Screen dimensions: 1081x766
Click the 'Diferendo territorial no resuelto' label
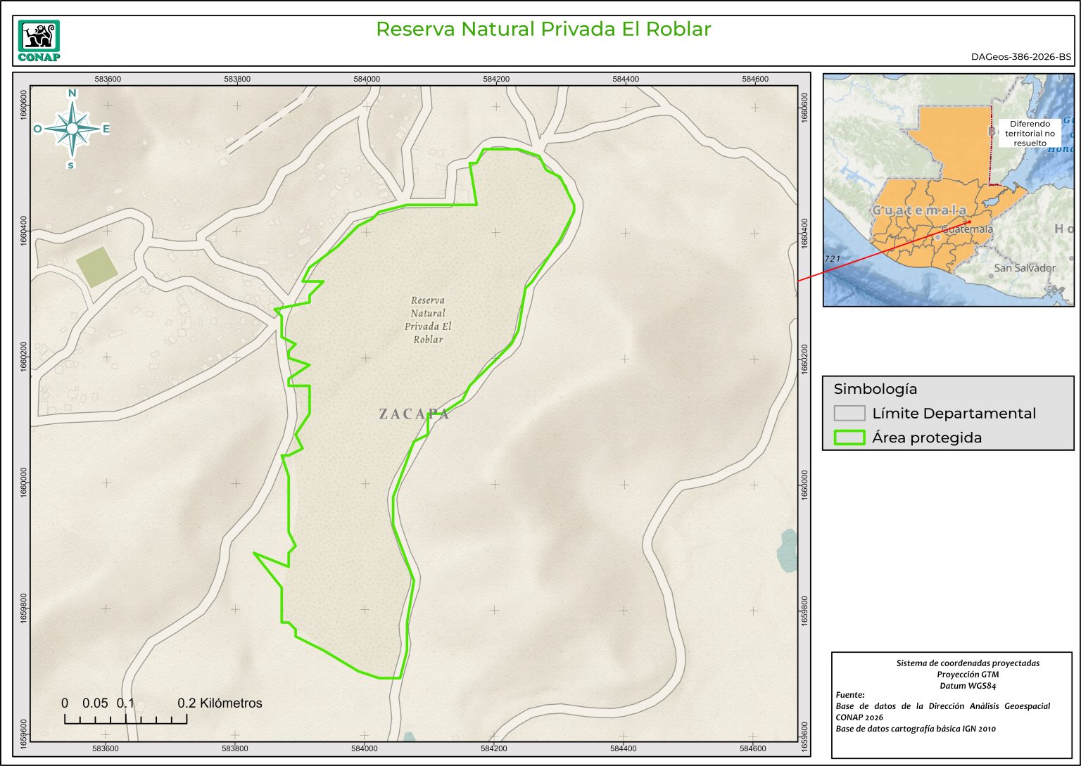coord(1030,133)
